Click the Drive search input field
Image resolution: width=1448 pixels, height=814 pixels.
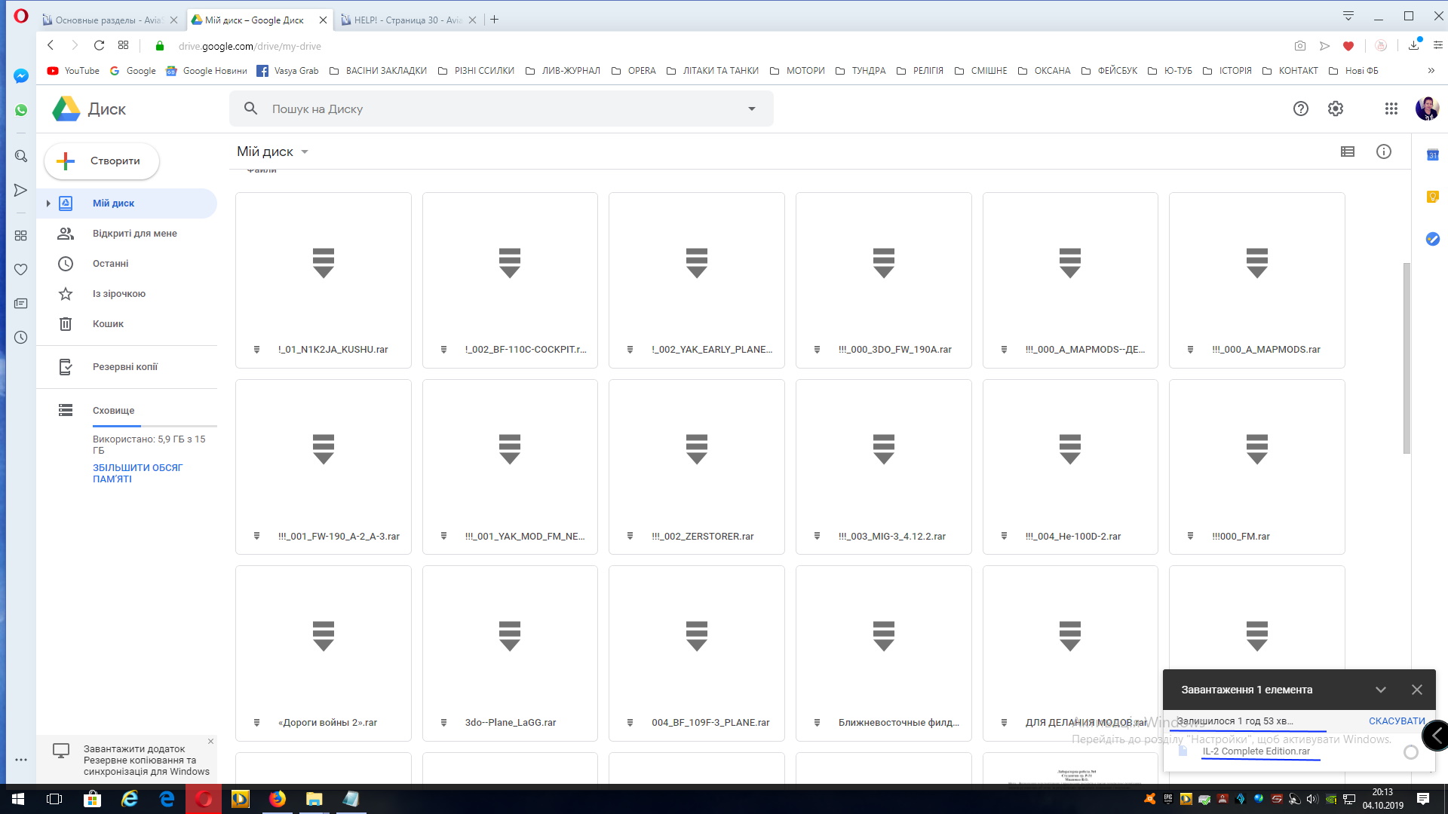pos(490,109)
